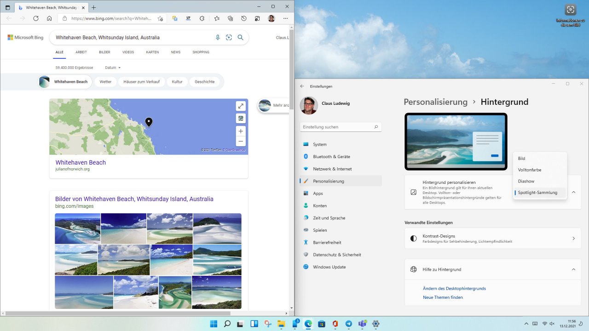Open Ändern des Desktophintergrunds link

[x=454, y=289]
